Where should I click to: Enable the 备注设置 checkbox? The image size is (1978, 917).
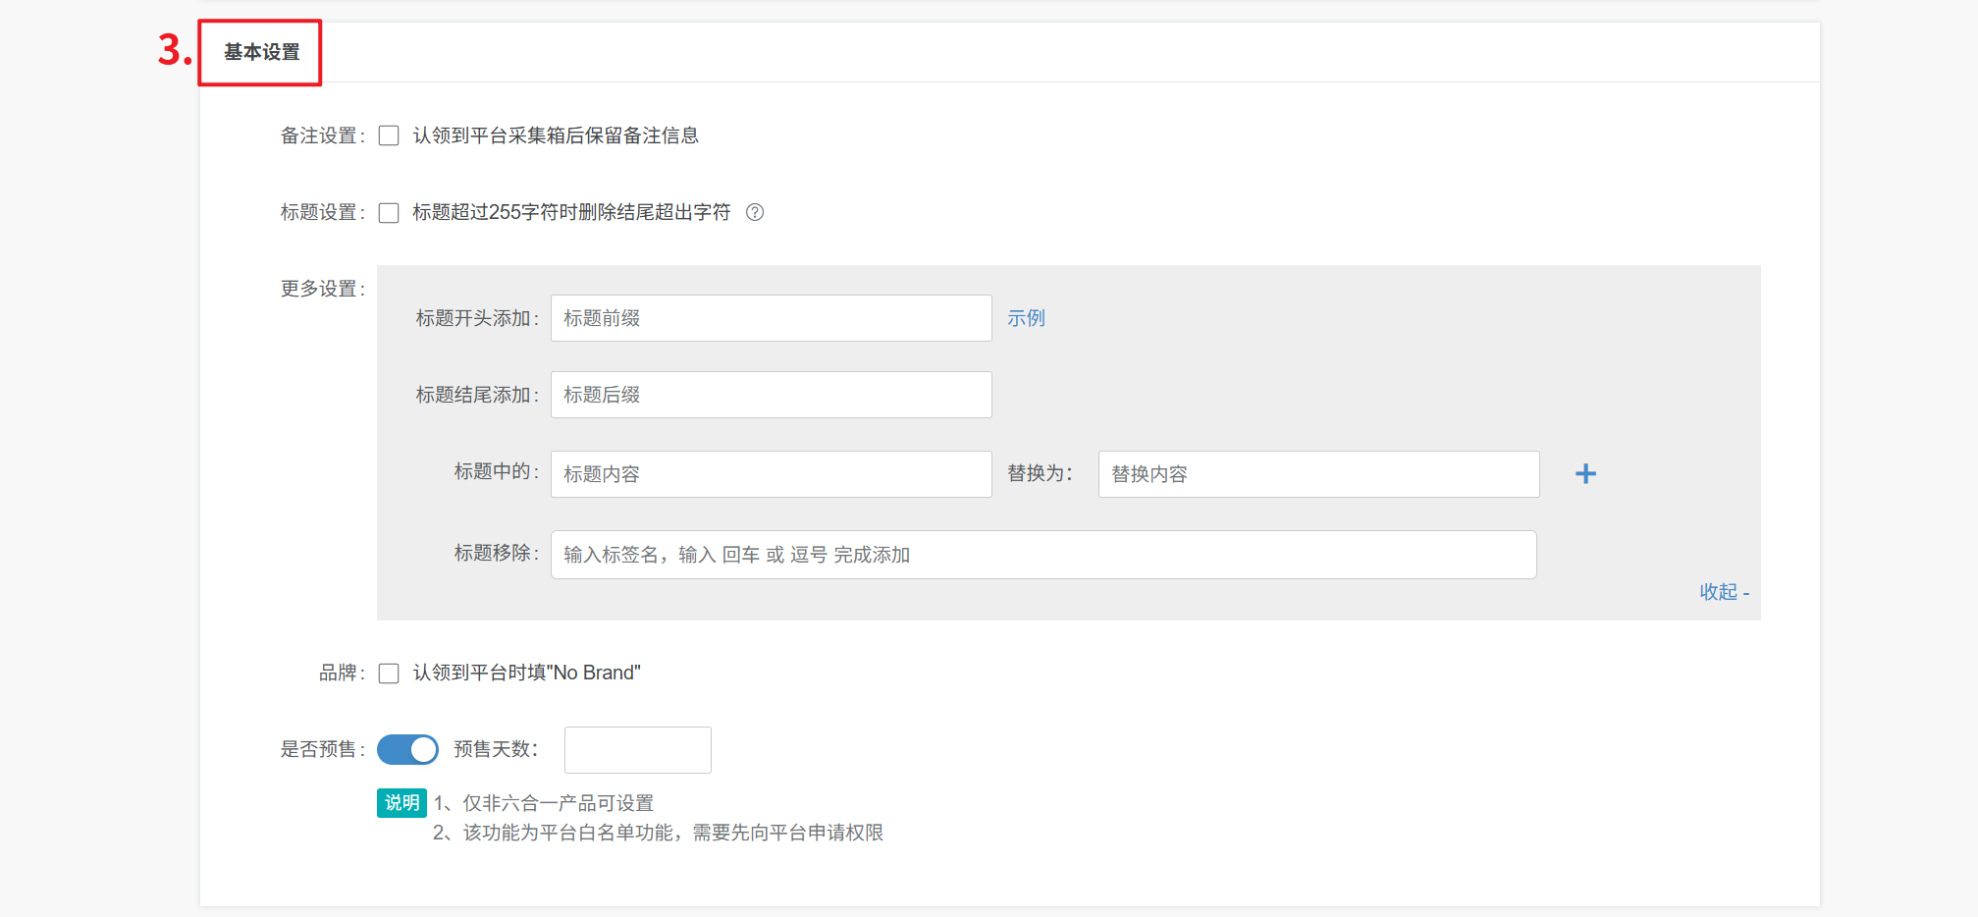pos(389,135)
